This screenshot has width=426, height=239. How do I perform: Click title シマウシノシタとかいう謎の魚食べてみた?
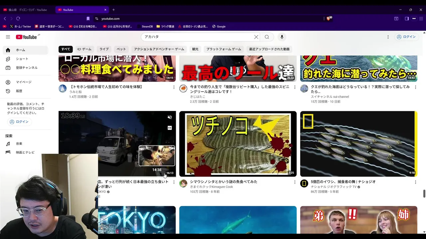[x=224, y=182]
